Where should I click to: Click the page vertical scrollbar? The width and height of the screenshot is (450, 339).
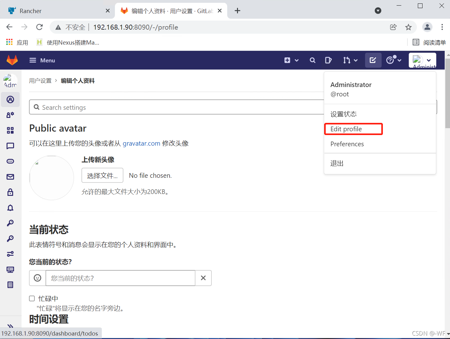pyautogui.click(x=448, y=94)
